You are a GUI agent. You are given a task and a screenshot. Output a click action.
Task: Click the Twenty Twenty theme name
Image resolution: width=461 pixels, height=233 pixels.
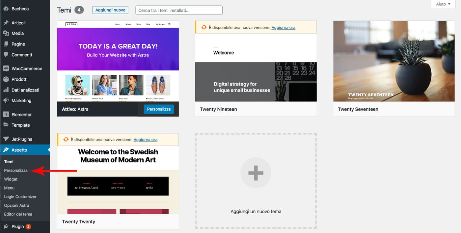click(x=78, y=221)
